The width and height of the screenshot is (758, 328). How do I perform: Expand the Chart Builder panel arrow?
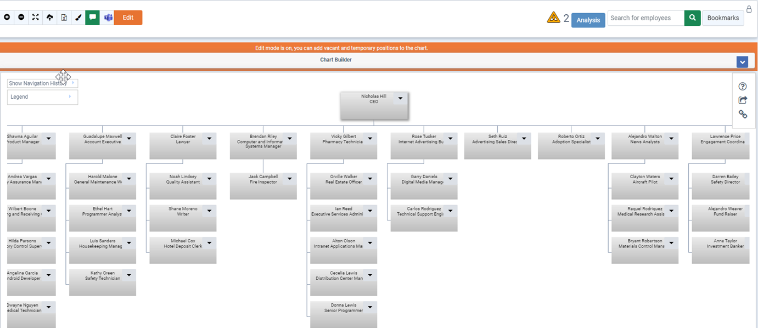pyautogui.click(x=742, y=62)
